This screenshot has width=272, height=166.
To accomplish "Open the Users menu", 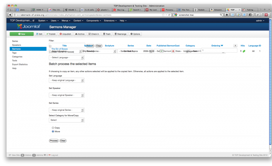I will 55,21.
